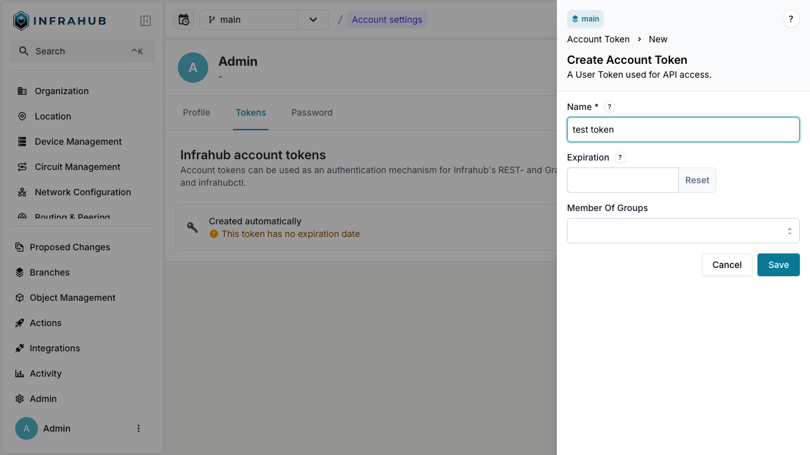Open the Admin user options menu
This screenshot has width=810, height=455.
[x=139, y=428]
